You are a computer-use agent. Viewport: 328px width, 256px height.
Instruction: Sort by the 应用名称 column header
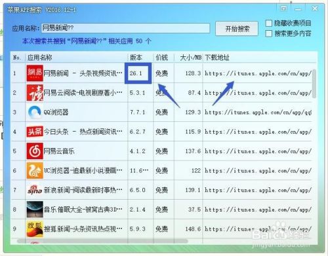click(76, 58)
